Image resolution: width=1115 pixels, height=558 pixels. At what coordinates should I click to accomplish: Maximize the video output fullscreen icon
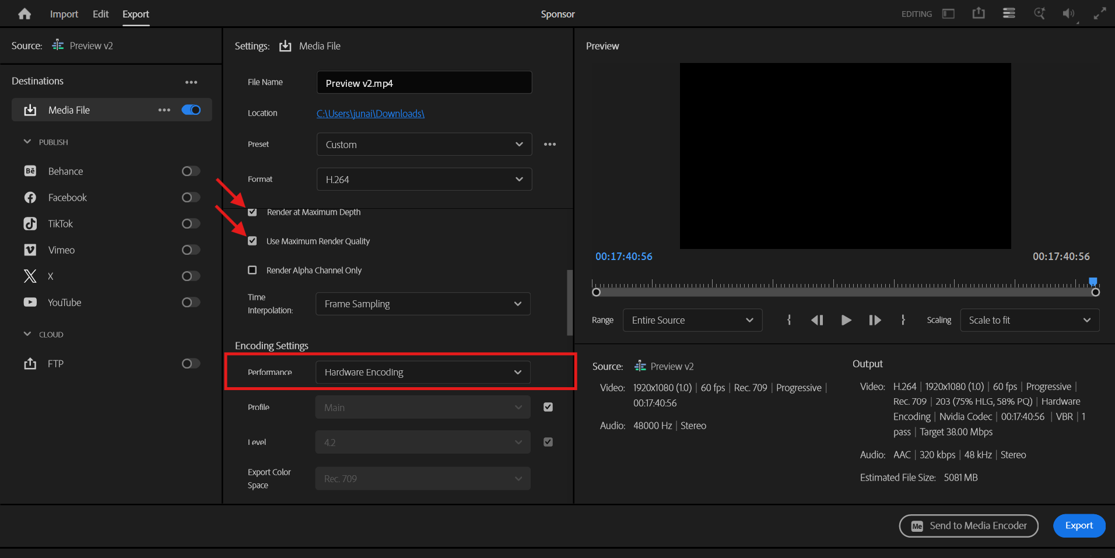pyautogui.click(x=1100, y=13)
